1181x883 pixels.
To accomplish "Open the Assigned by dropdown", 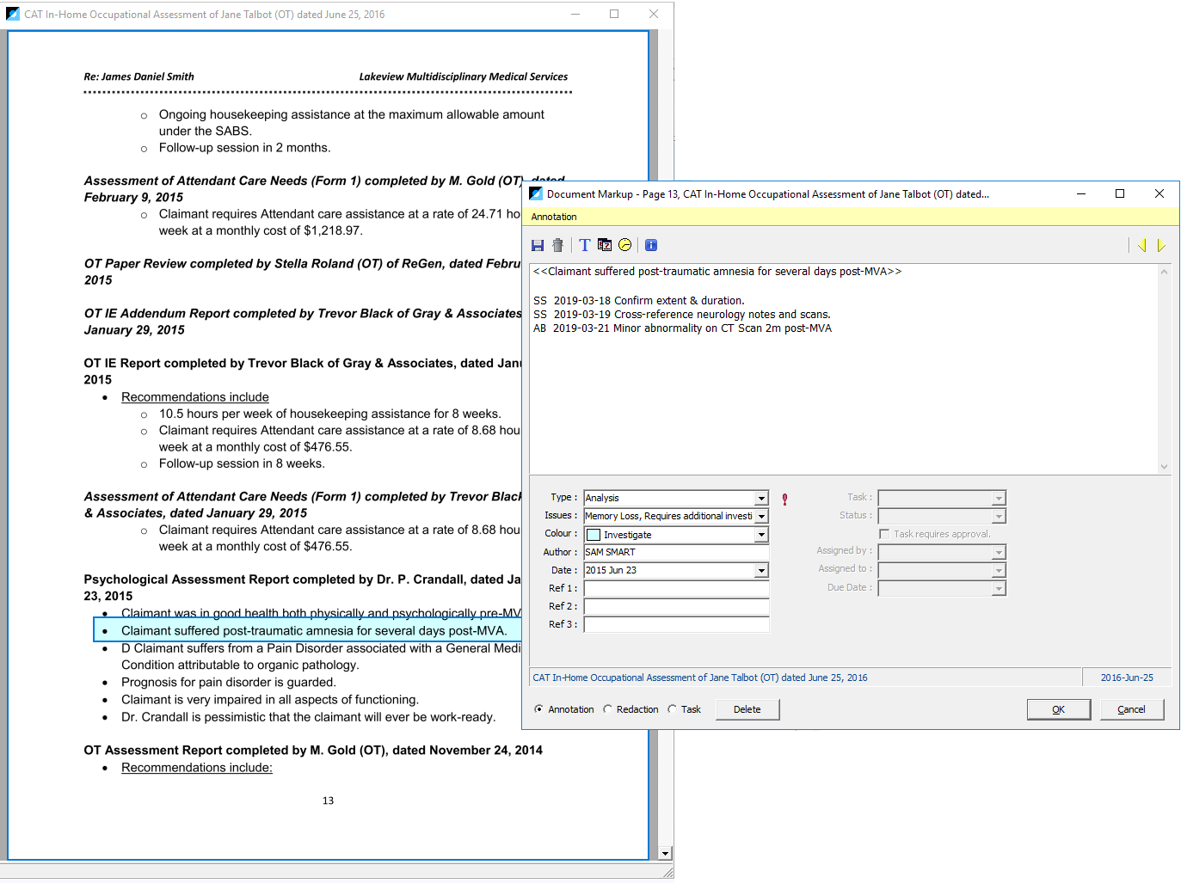I will pos(999,552).
